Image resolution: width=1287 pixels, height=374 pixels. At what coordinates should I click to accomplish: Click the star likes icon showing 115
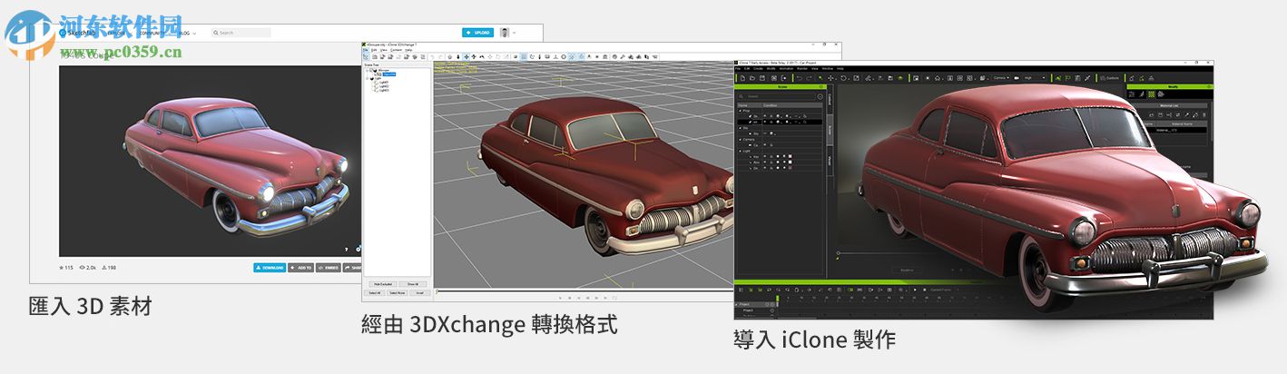[62, 268]
